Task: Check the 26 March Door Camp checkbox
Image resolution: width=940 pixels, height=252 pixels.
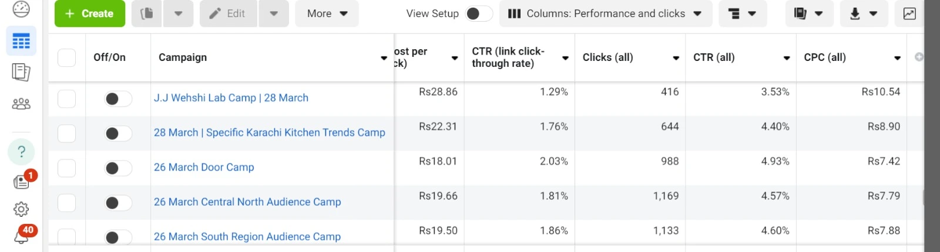Action: tap(66, 168)
